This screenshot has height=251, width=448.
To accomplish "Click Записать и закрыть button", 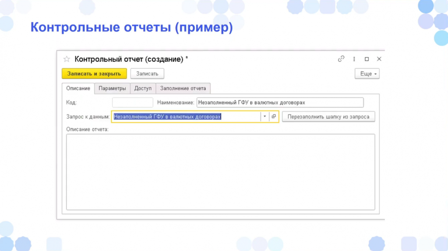I will tap(94, 73).
